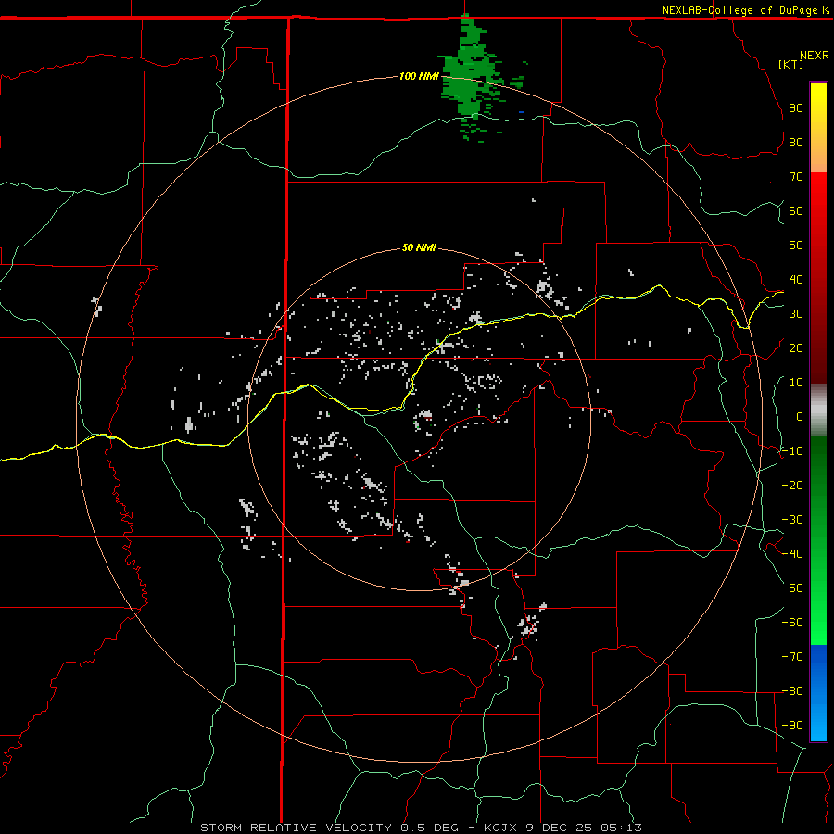Click the positive "70" legend value
The image size is (834, 834).
point(796,177)
